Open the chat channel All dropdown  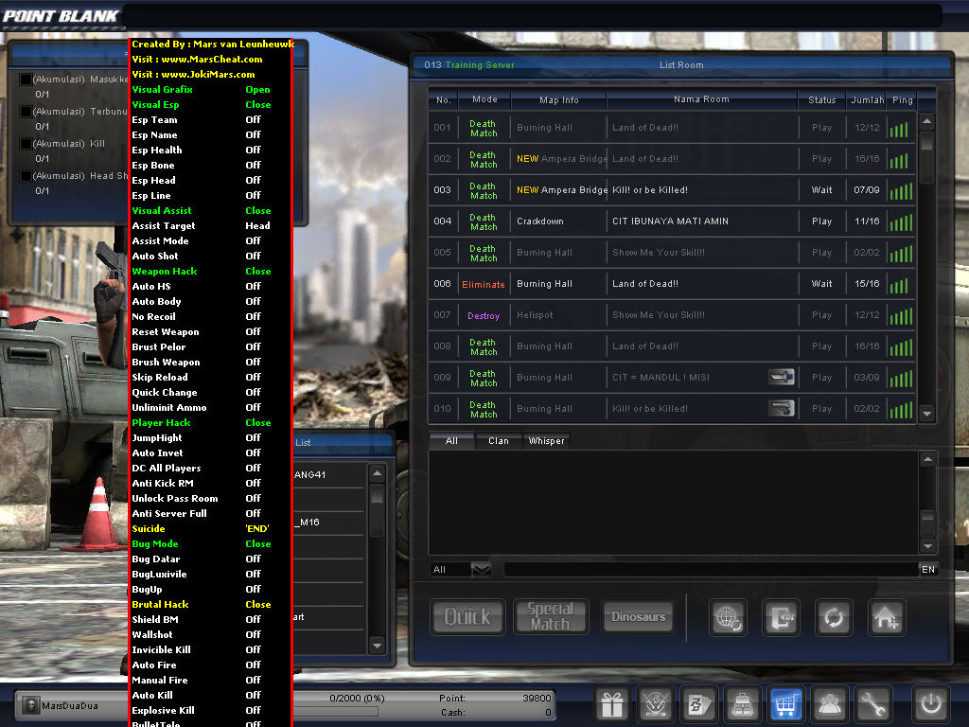[x=481, y=569]
